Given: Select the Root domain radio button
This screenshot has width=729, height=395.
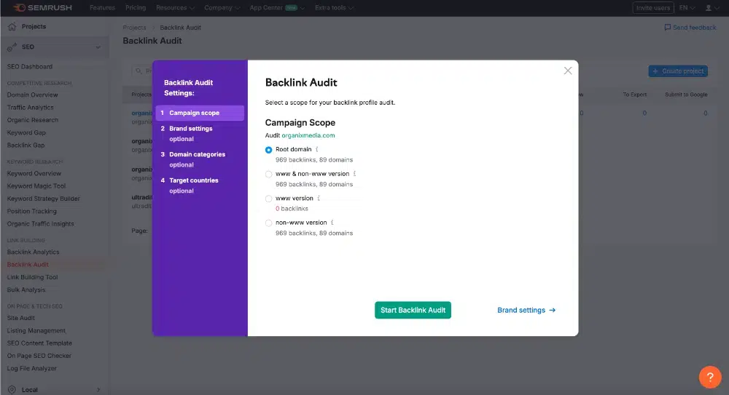Looking at the screenshot, I should coord(269,150).
